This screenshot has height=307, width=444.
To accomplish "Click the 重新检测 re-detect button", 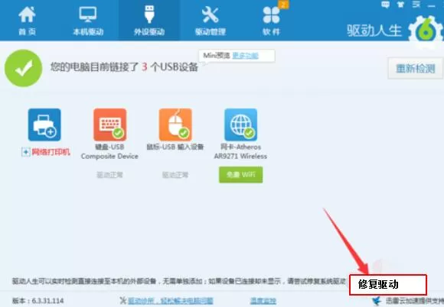I will click(415, 68).
